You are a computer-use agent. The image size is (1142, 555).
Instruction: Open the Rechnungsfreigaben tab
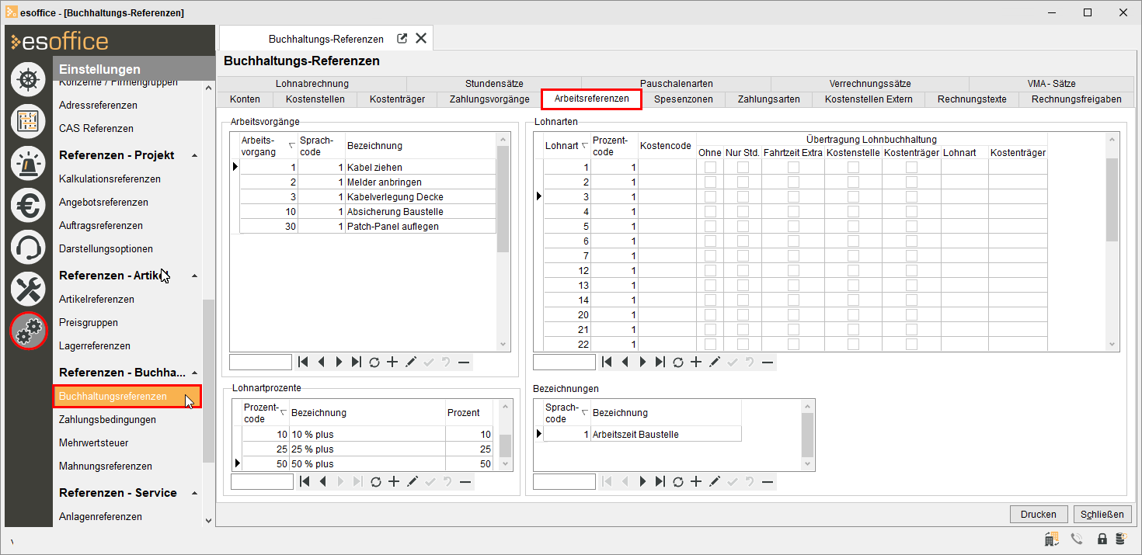coord(1076,99)
